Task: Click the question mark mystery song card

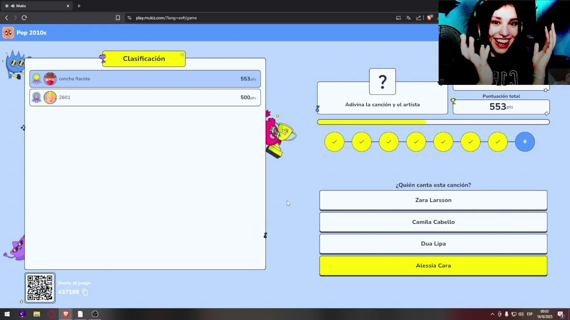Action: (x=383, y=81)
